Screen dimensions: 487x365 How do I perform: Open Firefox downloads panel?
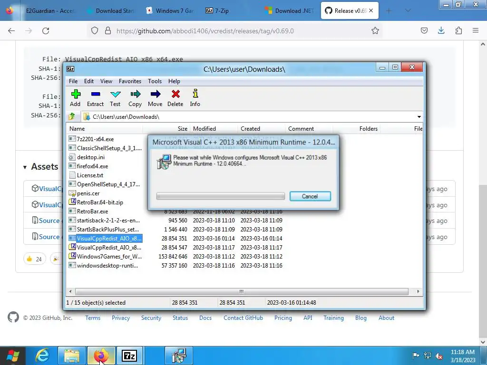tap(441, 30)
